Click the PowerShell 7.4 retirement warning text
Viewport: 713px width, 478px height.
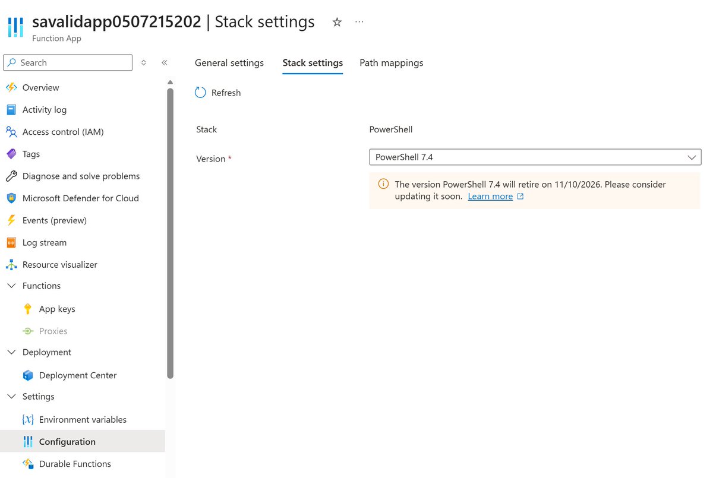530,190
